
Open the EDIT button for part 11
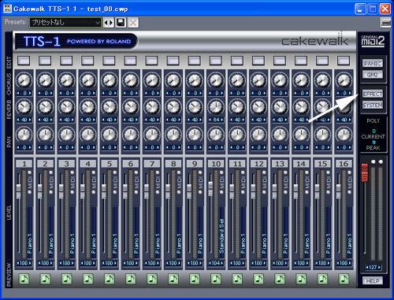237,61
